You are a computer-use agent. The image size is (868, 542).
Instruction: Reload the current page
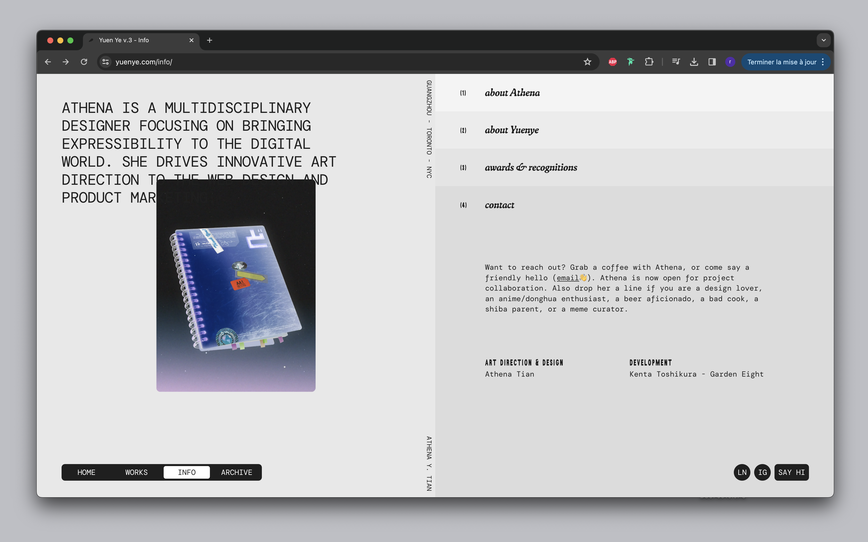(x=84, y=62)
